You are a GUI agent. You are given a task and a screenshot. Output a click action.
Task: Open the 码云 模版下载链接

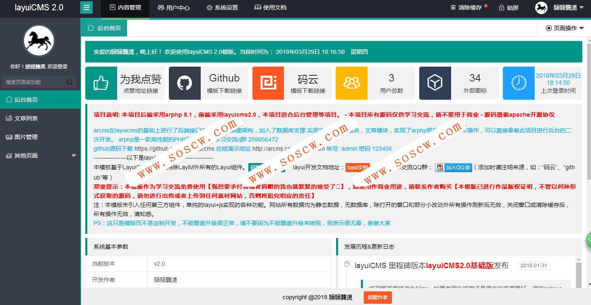[x=308, y=91]
